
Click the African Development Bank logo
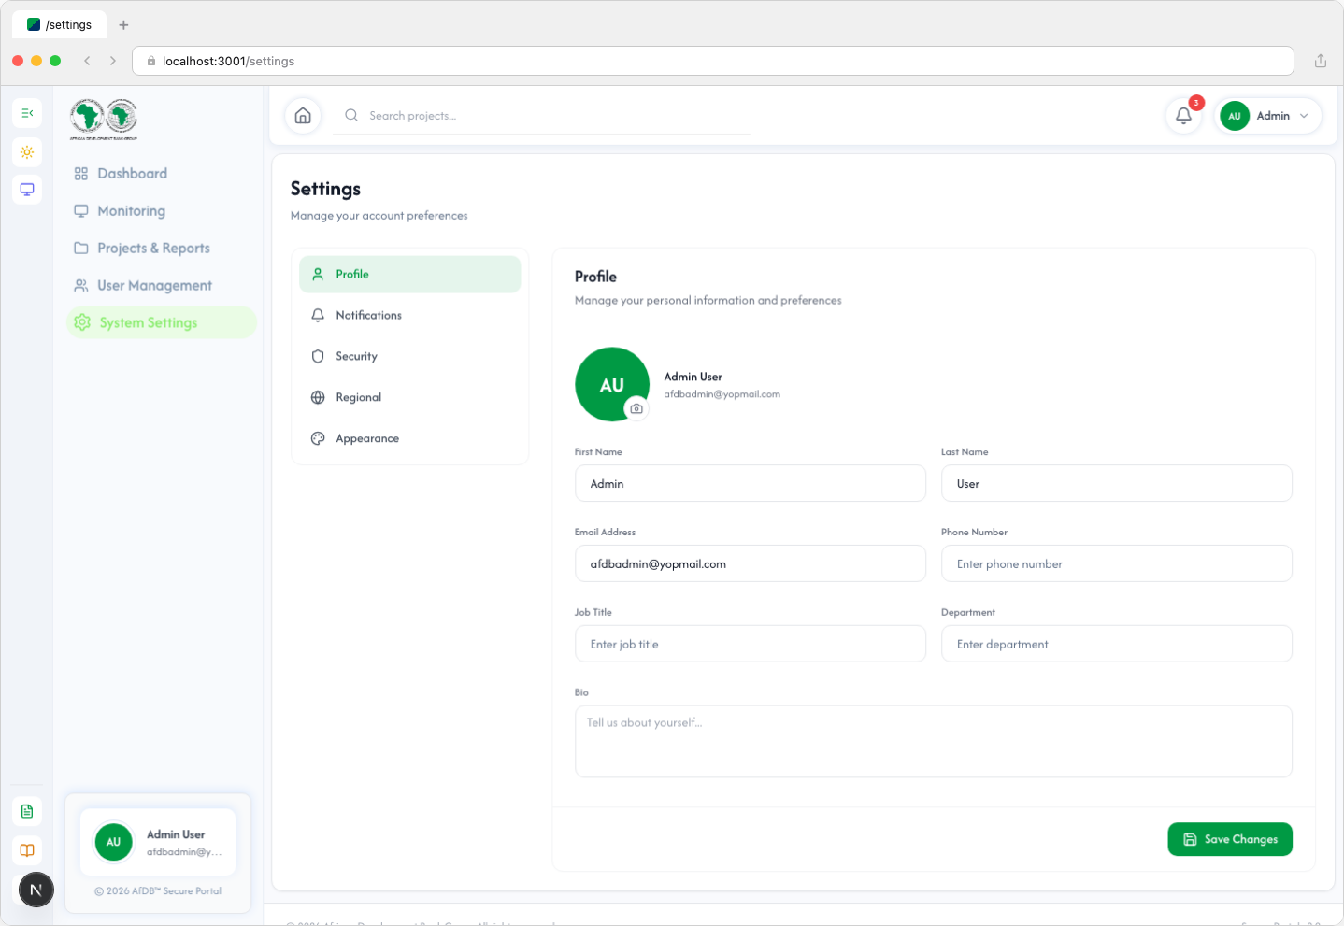point(104,120)
